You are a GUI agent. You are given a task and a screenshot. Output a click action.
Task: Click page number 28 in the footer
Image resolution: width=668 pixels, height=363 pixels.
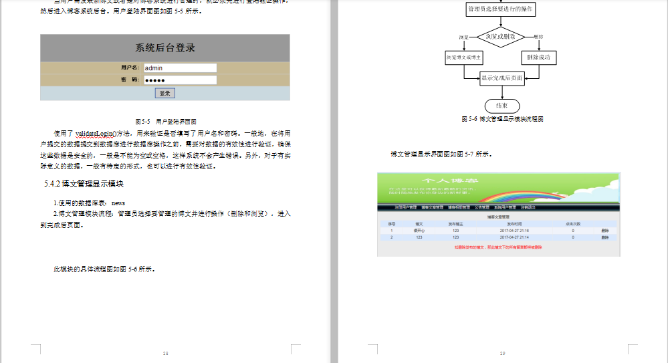(165, 353)
